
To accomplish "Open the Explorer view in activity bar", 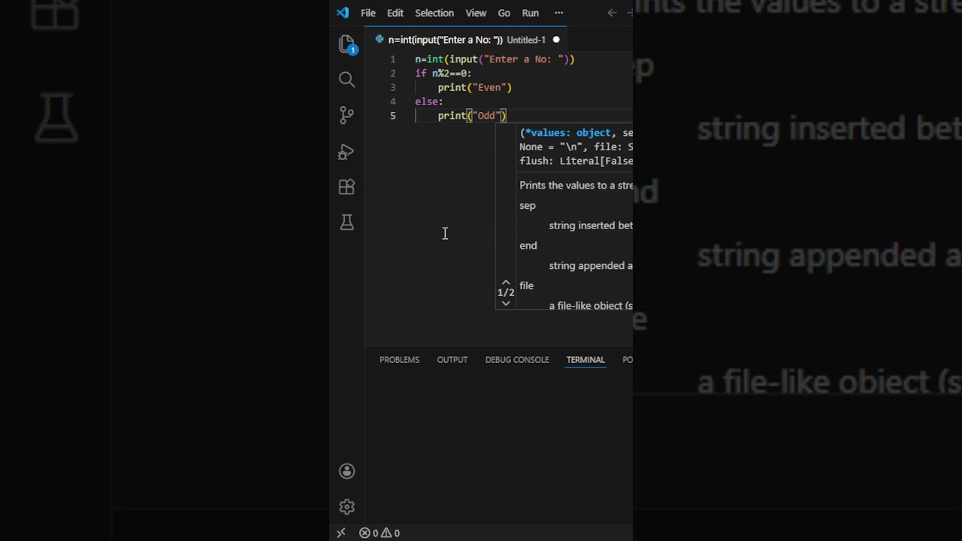I will [x=346, y=44].
